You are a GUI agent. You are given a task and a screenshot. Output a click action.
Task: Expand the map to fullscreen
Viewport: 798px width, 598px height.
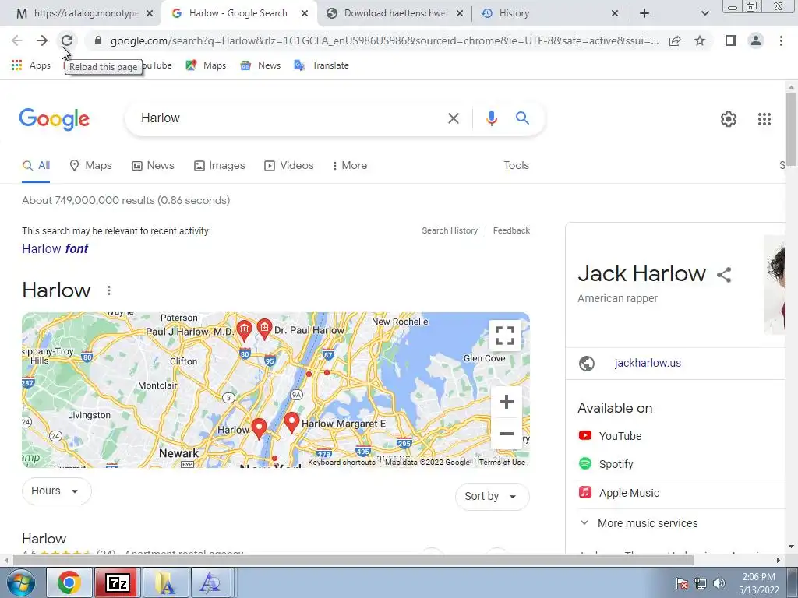click(505, 336)
